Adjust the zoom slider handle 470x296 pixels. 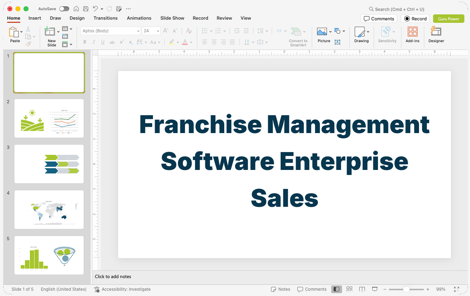tap(406, 289)
